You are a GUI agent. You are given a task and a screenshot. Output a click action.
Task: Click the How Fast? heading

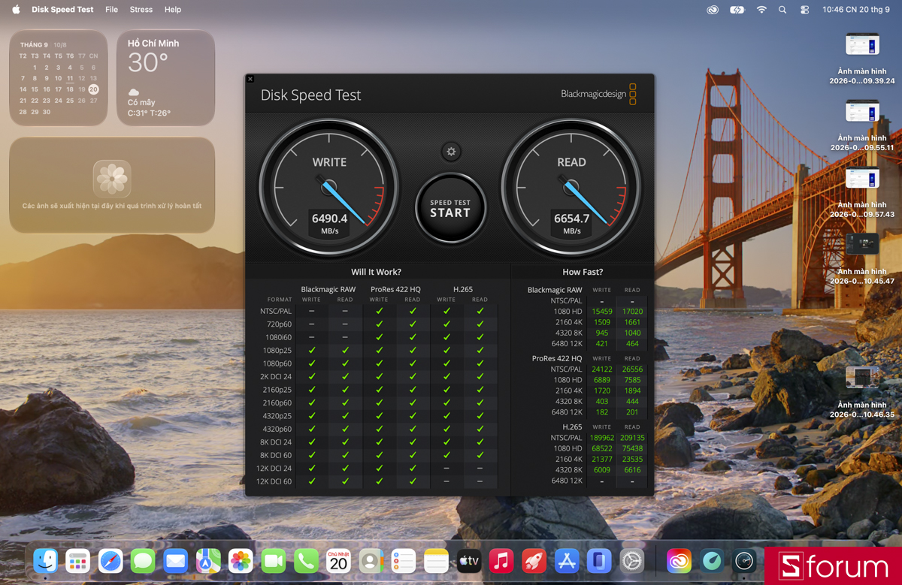coord(583,272)
